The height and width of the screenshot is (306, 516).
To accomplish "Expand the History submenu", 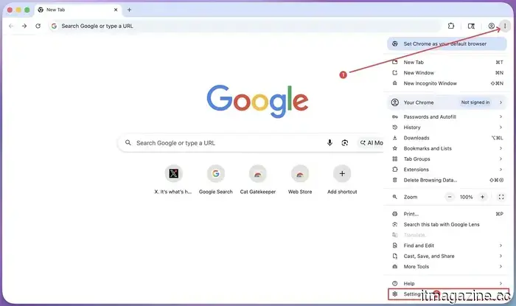I will pyautogui.click(x=447, y=128).
